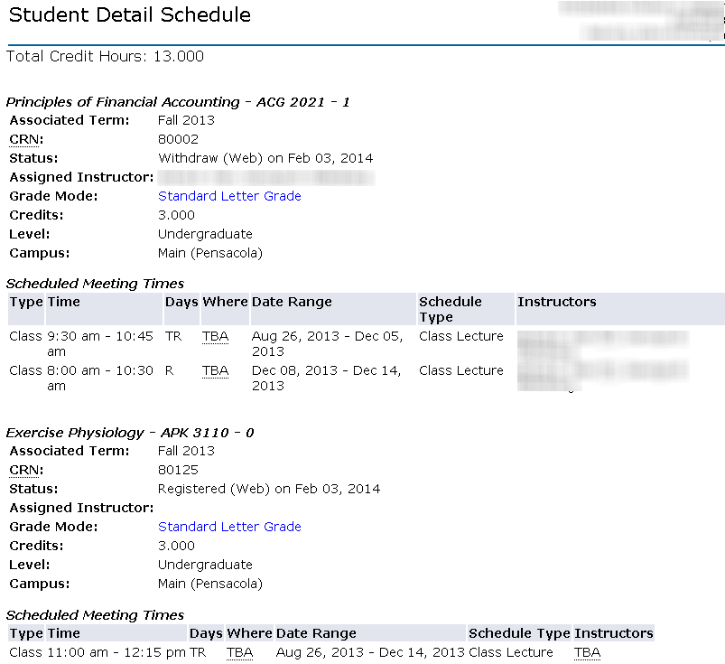Viewport: 725px width, 664px height.
Task: Click the Schedule Type header in second table
Action: [x=519, y=633]
